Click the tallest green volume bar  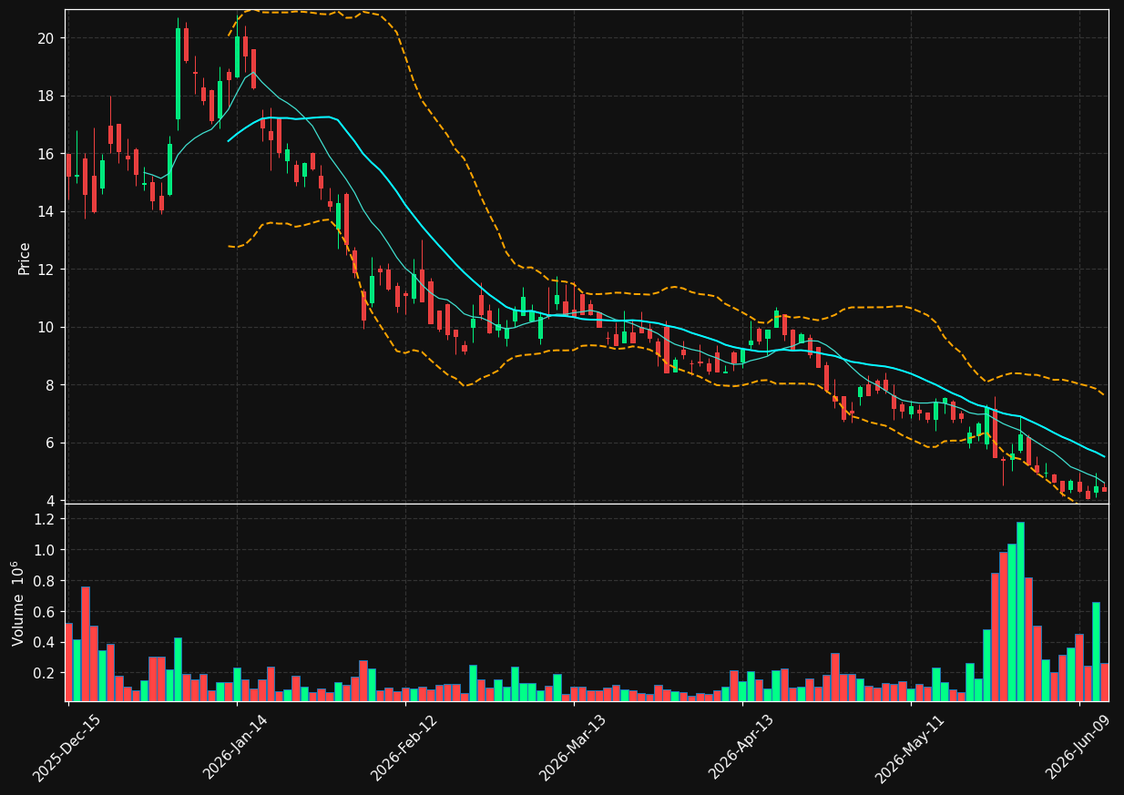coord(1020,611)
